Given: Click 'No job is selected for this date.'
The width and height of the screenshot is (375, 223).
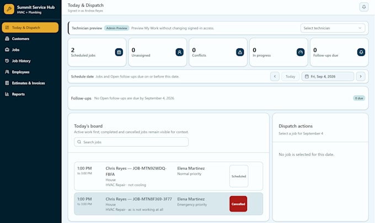Looking at the screenshot, I should (x=307, y=154).
